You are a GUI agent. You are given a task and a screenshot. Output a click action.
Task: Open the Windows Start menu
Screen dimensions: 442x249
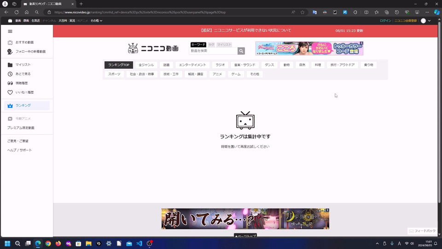[x=7, y=243]
